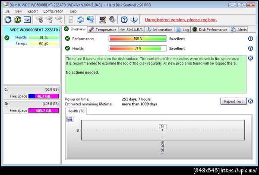The image size is (259, 175).
Task: Click the yellow warning refresh toolbar icon
Action: click(x=18, y=20)
